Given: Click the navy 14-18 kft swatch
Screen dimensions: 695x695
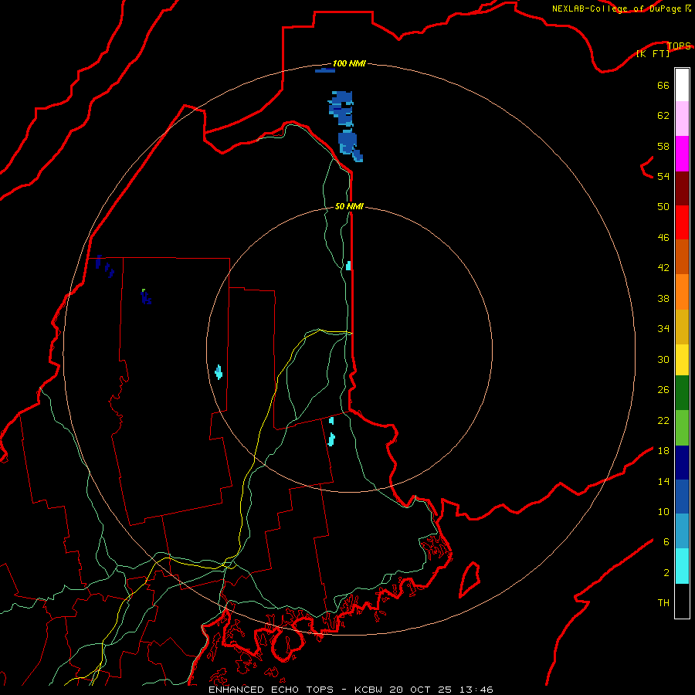Looking at the screenshot, I should tap(682, 463).
